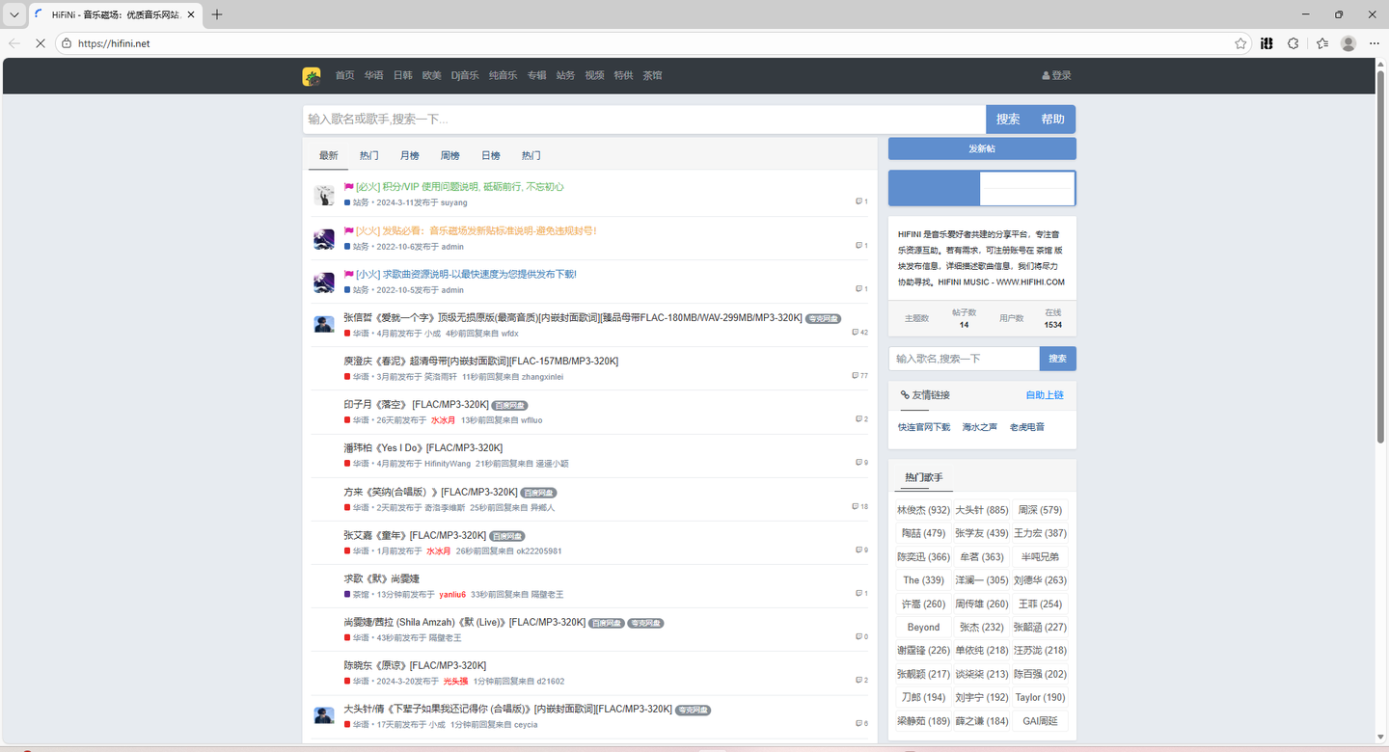The width and height of the screenshot is (1389, 752).
Task: Click the 发新帖 button
Action: pos(982,148)
